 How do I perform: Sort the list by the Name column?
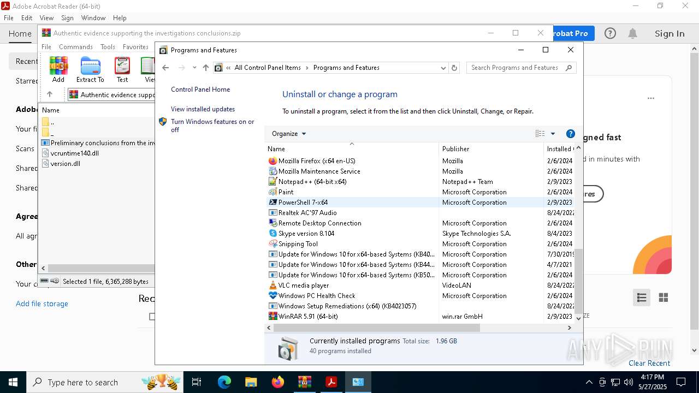pyautogui.click(x=352, y=148)
